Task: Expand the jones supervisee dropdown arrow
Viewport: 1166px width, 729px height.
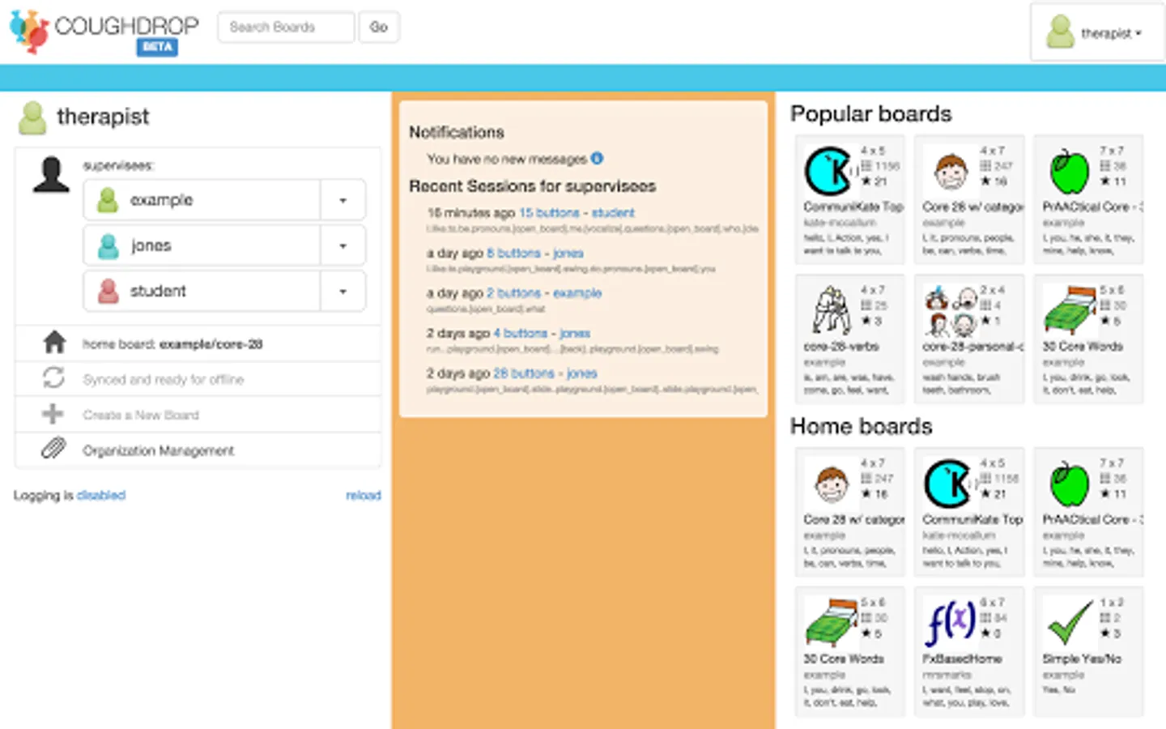Action: click(343, 245)
